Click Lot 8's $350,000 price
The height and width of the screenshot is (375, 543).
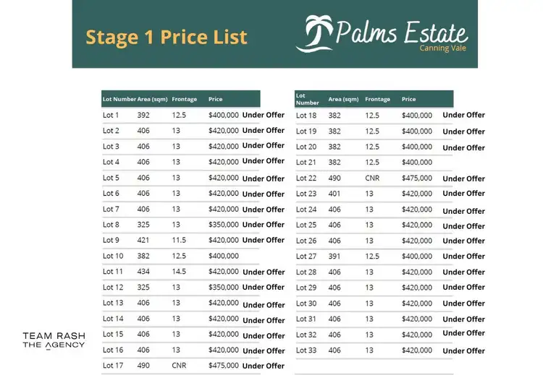click(x=223, y=225)
